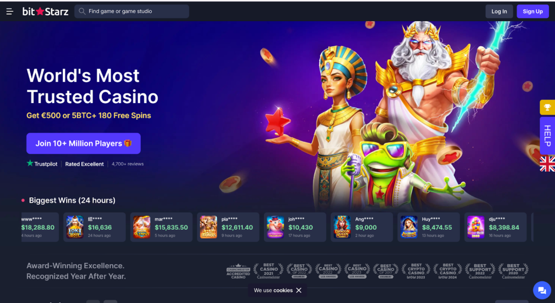Click Best Crypto Casino WOW 2023 badge
This screenshot has width=555, height=303.
416,271
